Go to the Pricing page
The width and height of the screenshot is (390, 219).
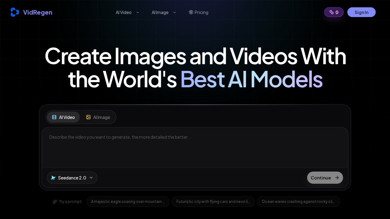tap(199, 12)
